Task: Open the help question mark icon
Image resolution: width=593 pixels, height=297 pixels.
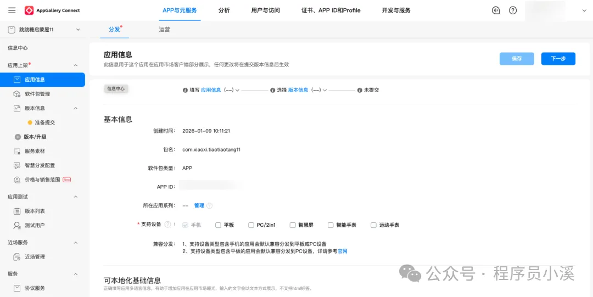Action: 513,10
